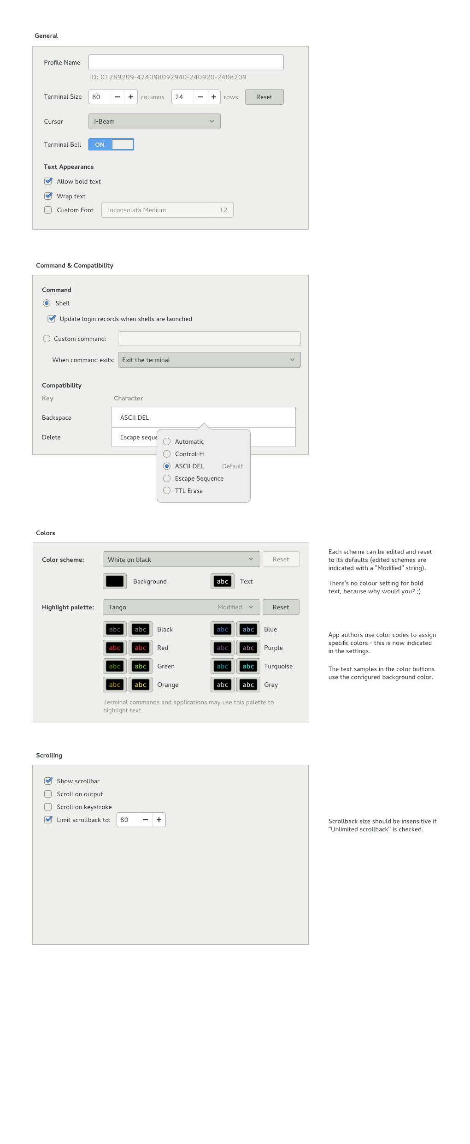Increase the terminal columns value
This screenshot has height=1144, width=470.
[x=131, y=97]
